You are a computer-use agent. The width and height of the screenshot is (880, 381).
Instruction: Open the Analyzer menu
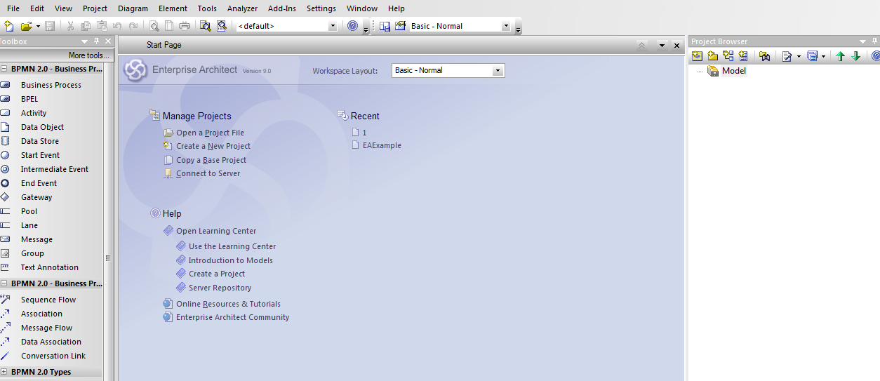coord(242,8)
